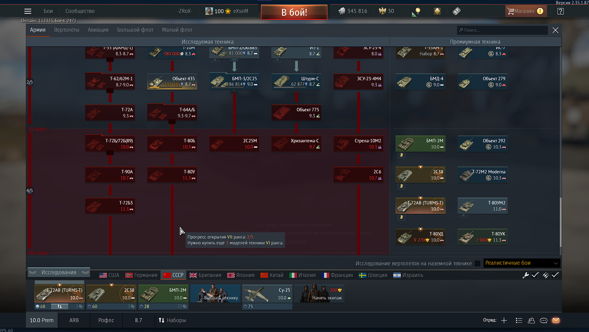The image size is (589, 332).
Task: Open the contacts people icon
Action: coord(531,321)
